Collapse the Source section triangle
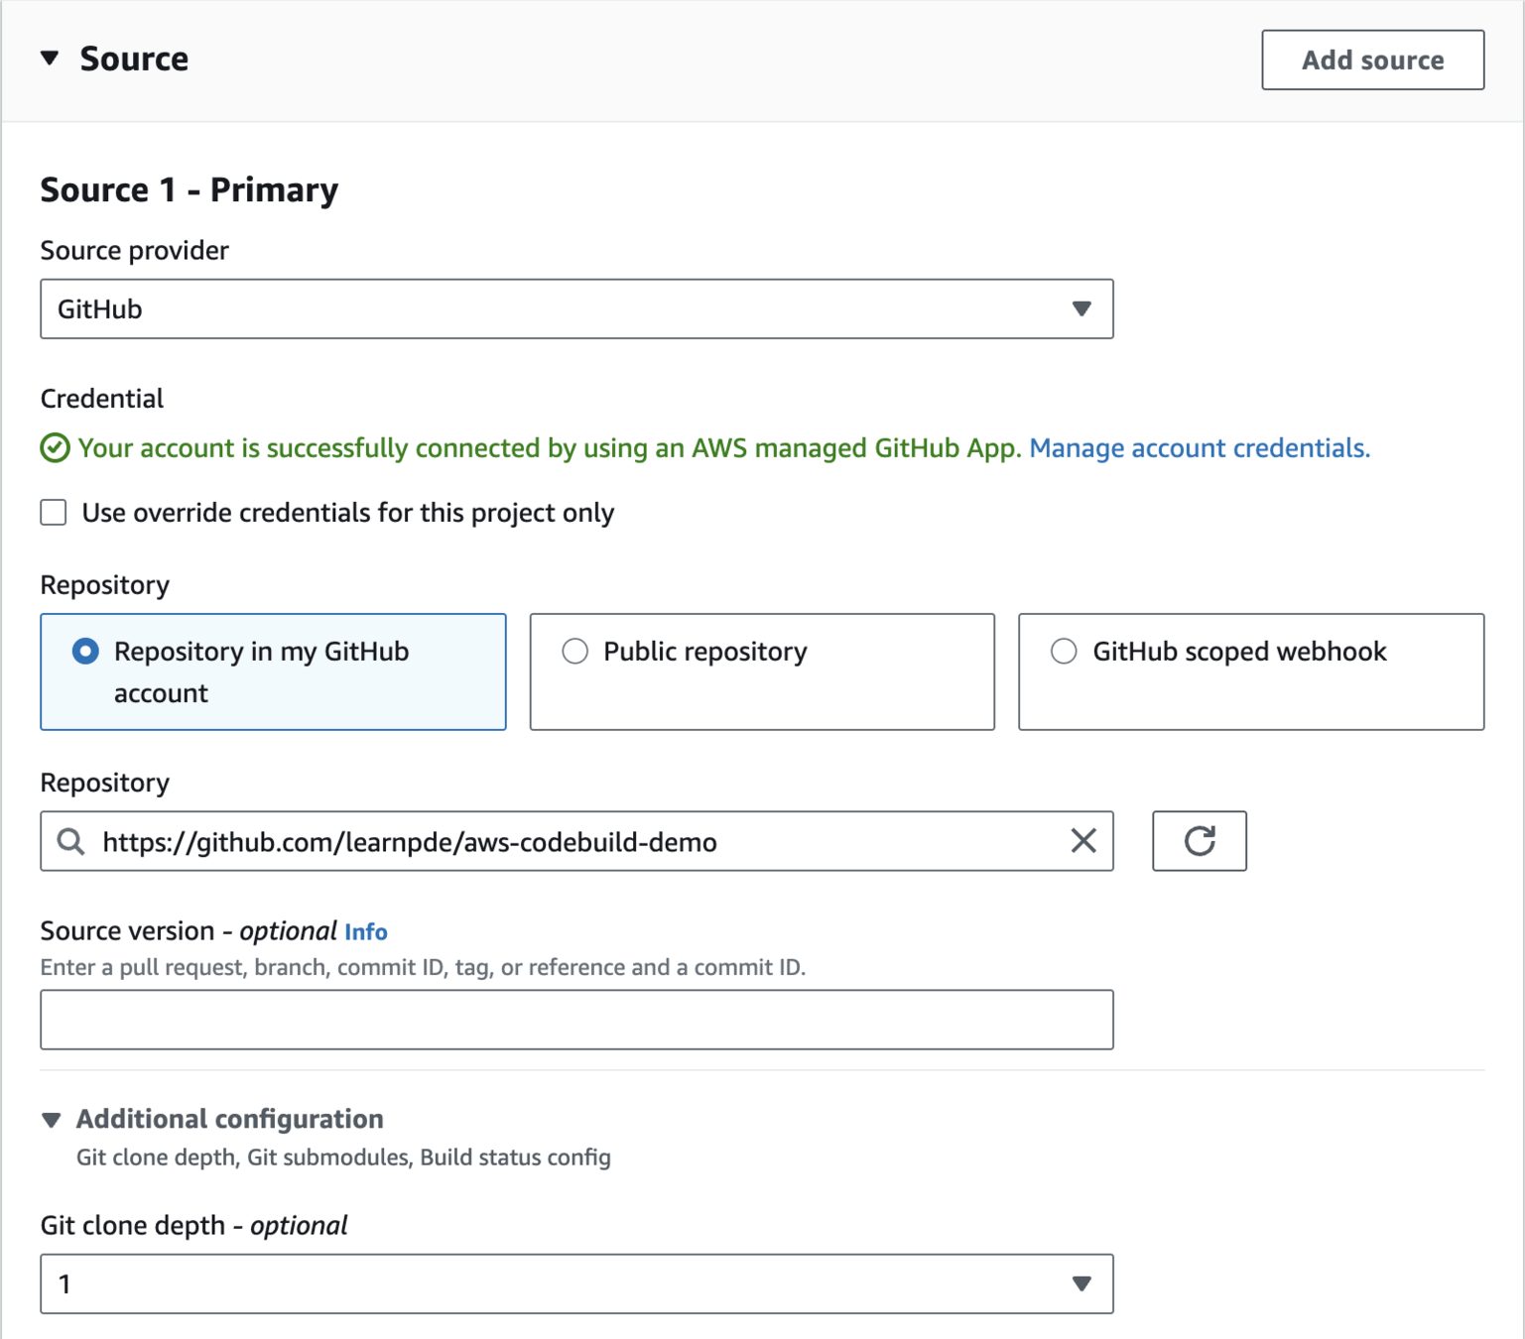The height and width of the screenshot is (1339, 1525). [x=50, y=59]
